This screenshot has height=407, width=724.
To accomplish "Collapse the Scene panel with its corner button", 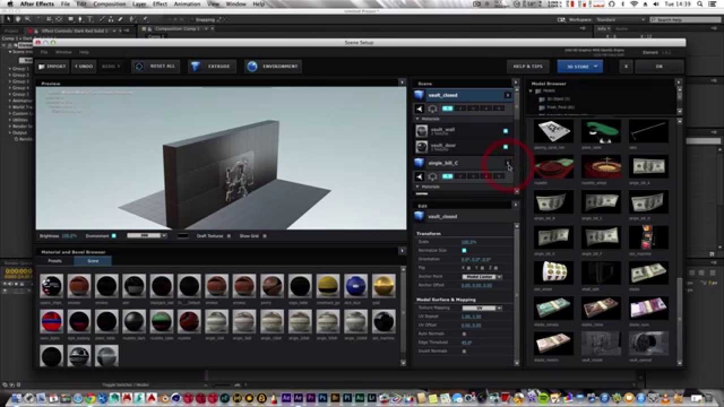I will [516, 83].
